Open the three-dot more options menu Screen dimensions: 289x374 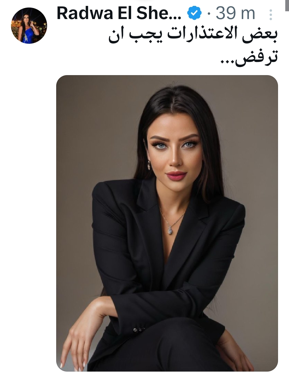point(271,15)
